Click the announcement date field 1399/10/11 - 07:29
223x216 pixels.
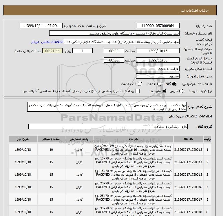tap(41, 26)
